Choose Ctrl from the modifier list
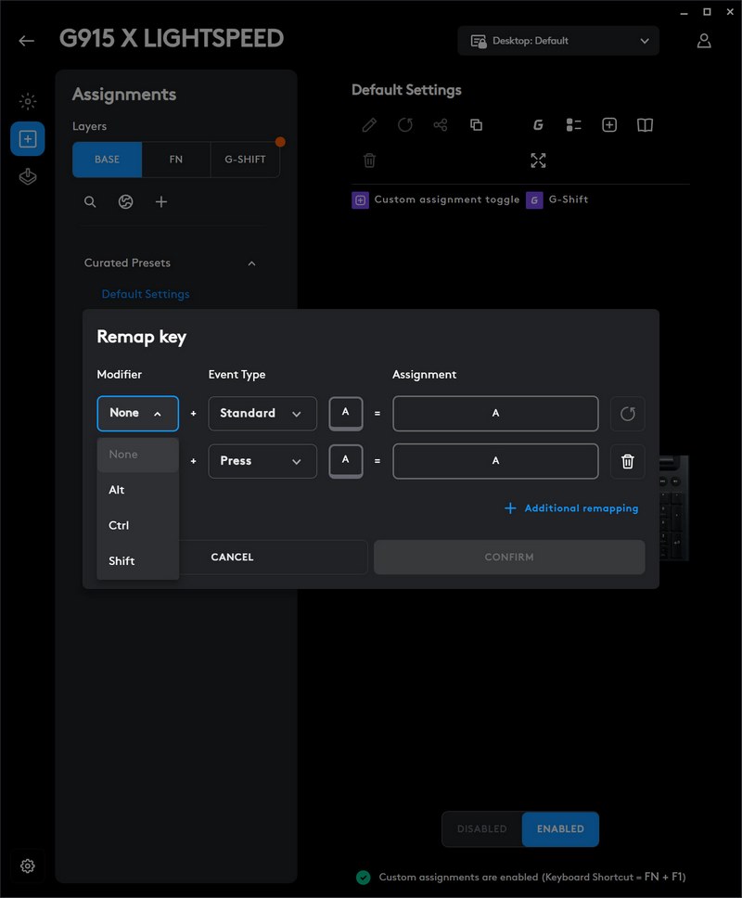Screen dimensions: 742x898 point(119,525)
